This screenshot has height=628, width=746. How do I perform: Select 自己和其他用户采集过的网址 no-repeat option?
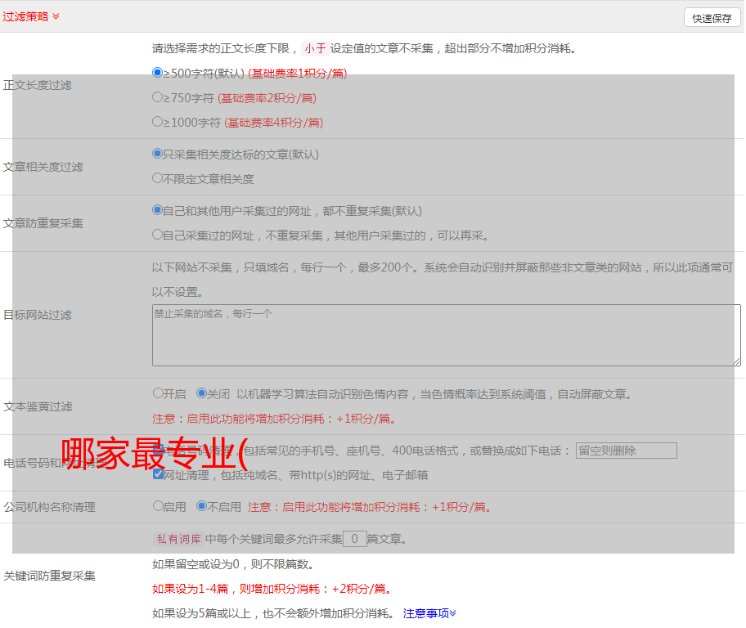158,210
